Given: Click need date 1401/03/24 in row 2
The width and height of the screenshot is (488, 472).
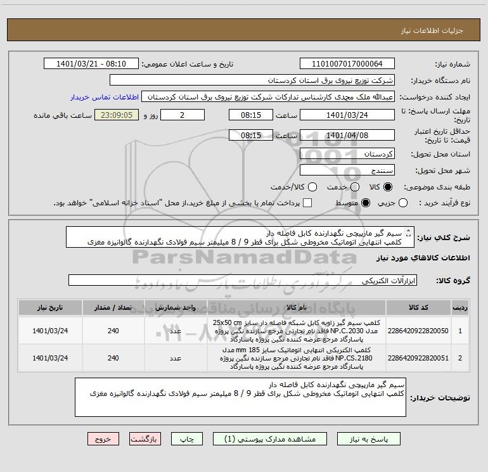Looking at the screenshot, I should click(50, 358).
